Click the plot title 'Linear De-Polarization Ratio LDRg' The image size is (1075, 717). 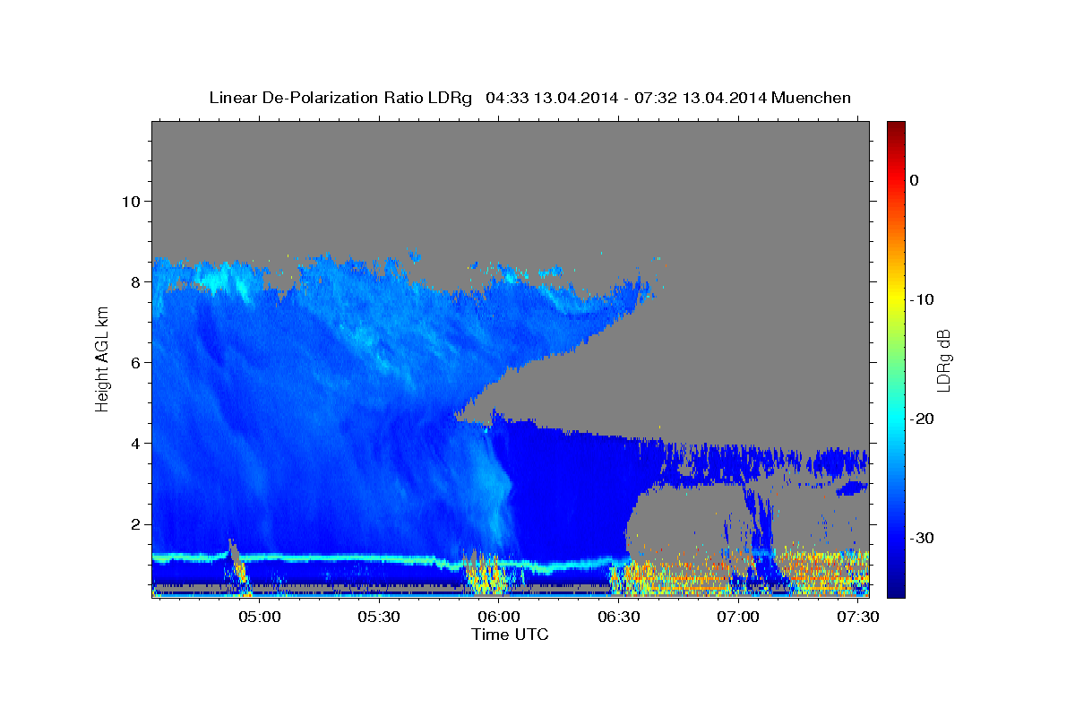click(x=340, y=98)
